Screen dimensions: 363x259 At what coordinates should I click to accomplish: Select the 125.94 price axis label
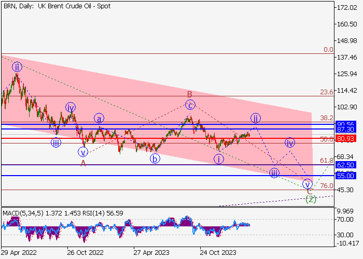point(347,74)
